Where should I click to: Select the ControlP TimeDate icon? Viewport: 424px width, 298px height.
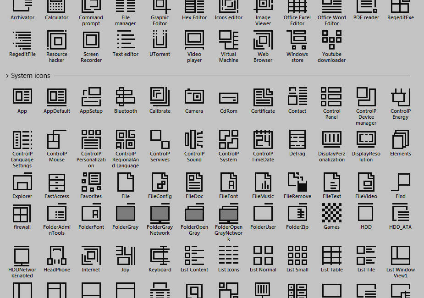[263, 139]
